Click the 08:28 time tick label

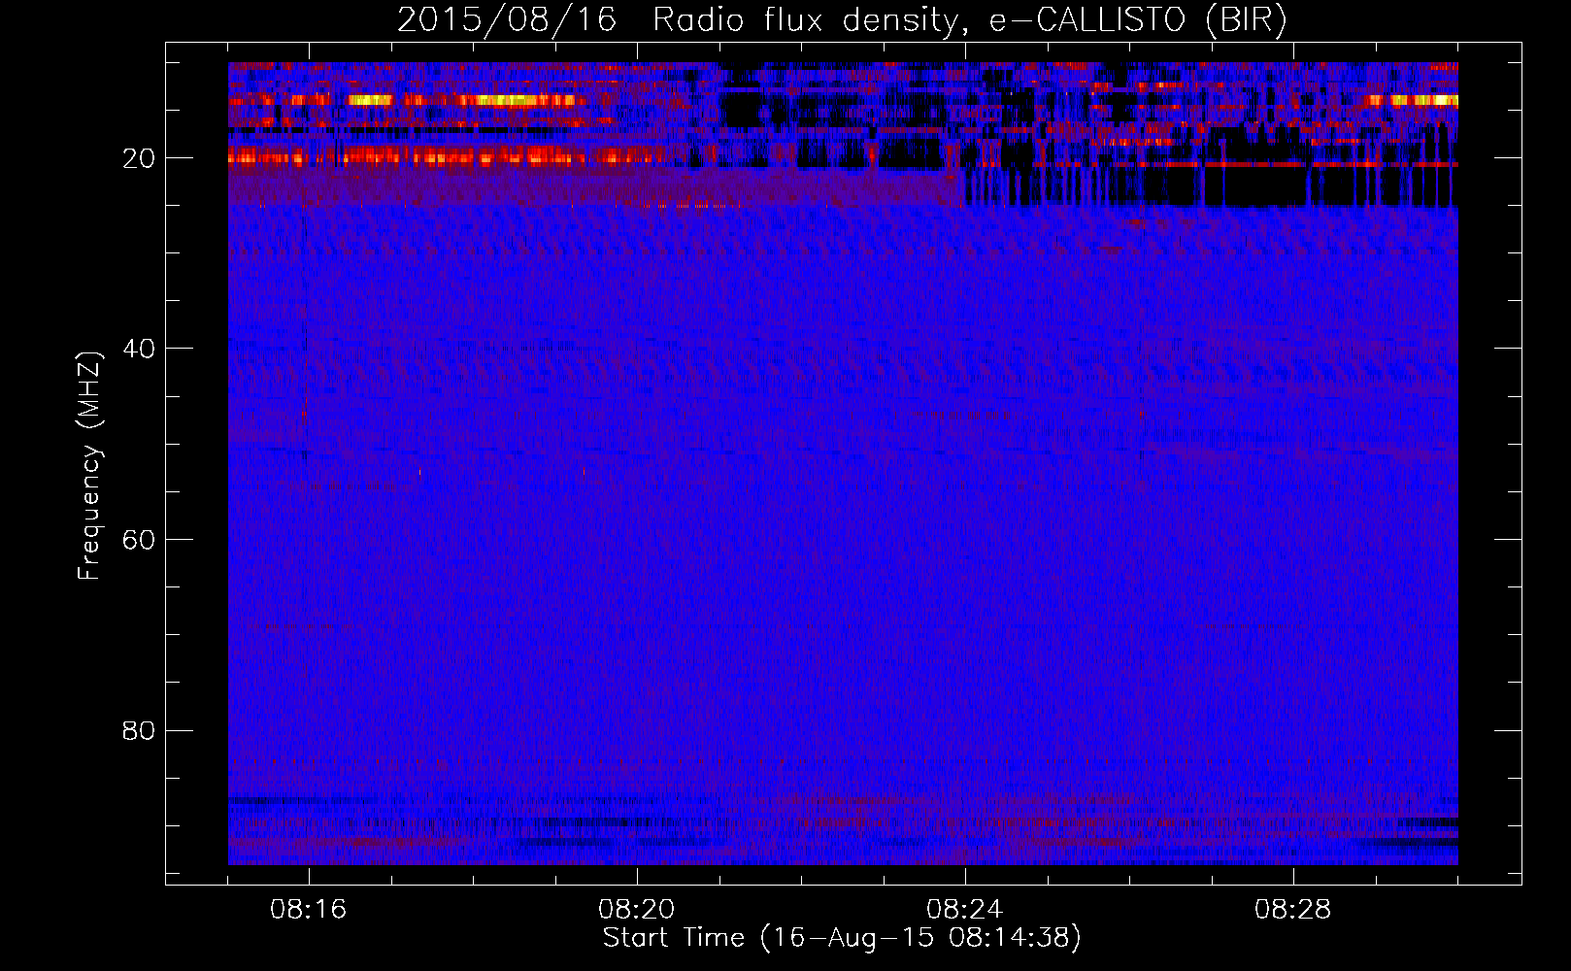coord(1293,910)
